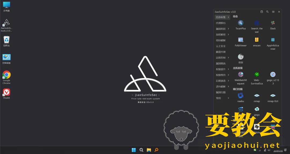Expand the 逆向破解 submenu arrow
The width and height of the screenshot is (290, 154).
coord(229,86)
